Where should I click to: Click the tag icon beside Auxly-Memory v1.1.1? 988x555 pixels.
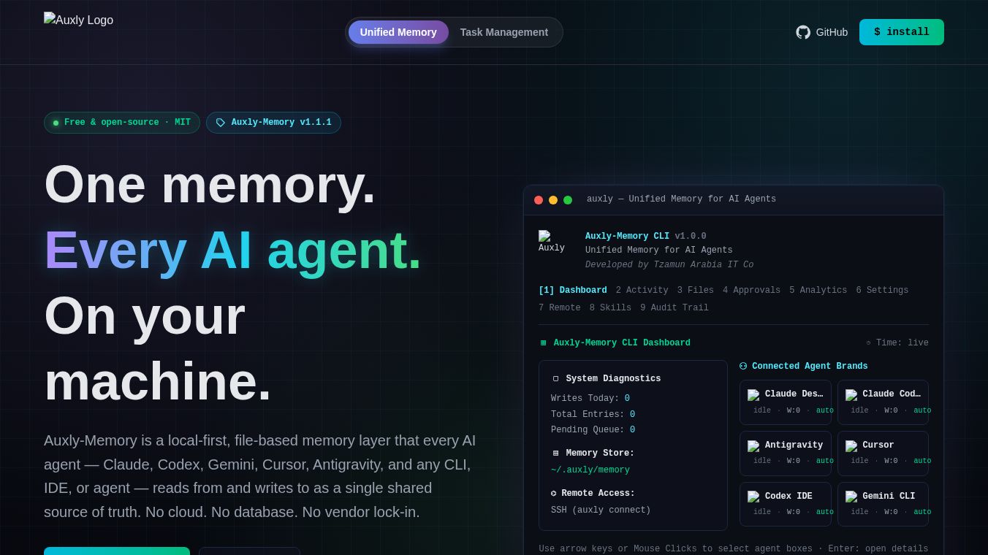point(221,123)
